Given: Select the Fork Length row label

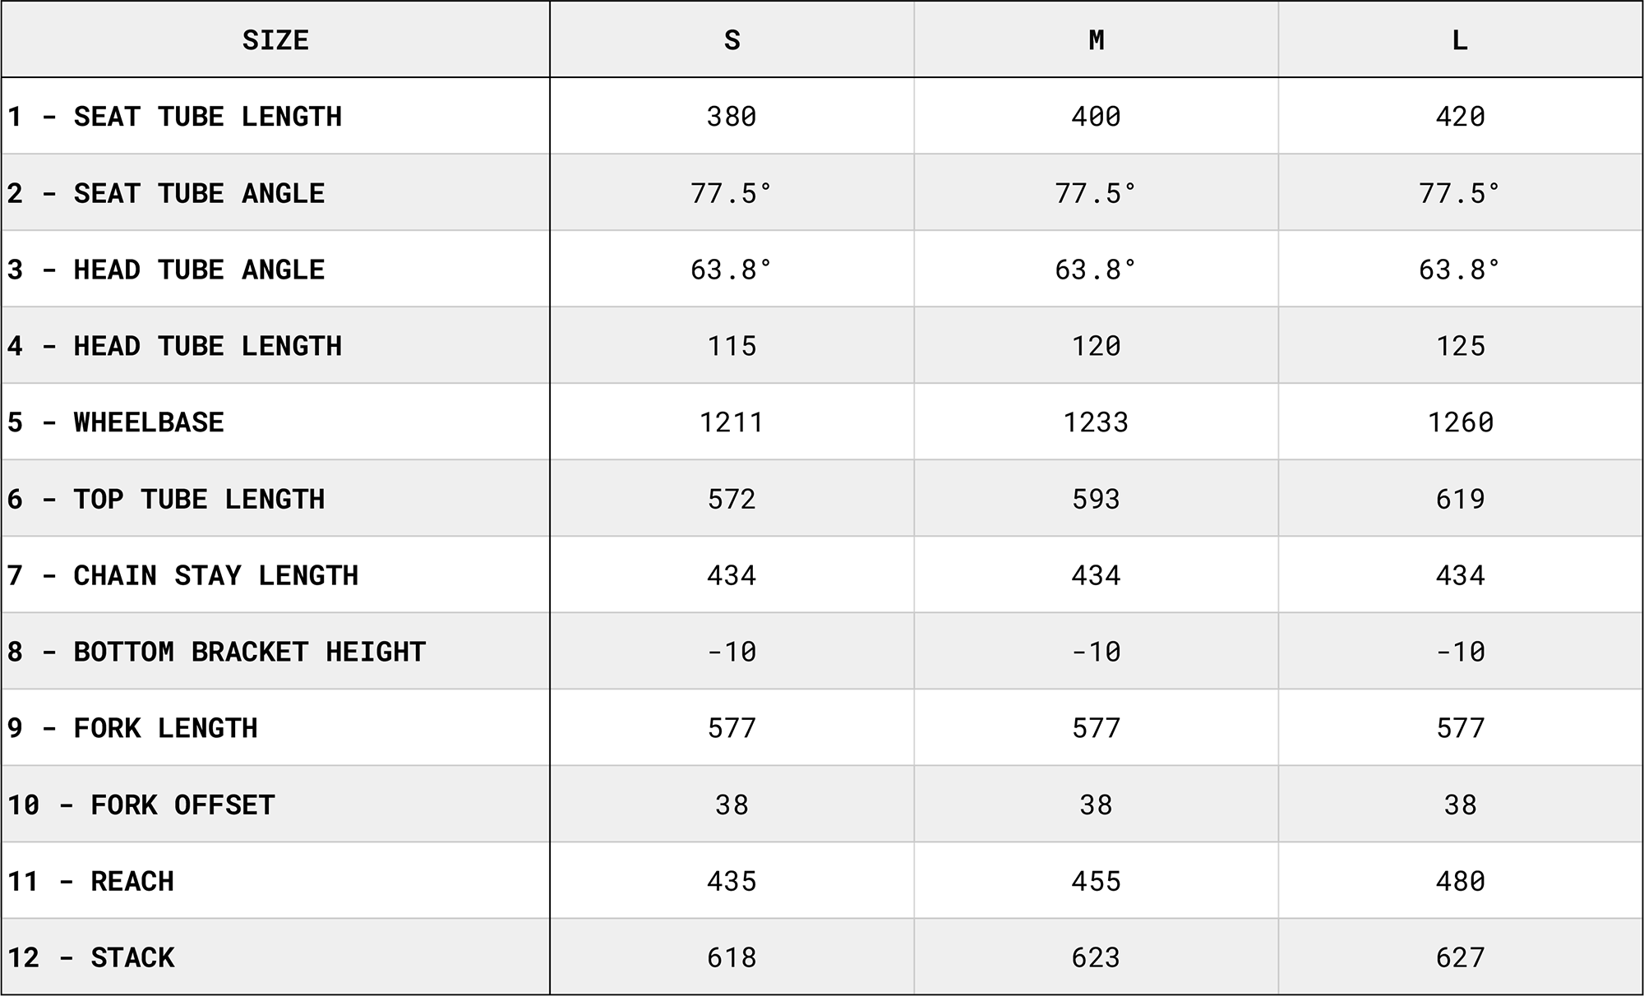Looking at the screenshot, I should pos(132,728).
